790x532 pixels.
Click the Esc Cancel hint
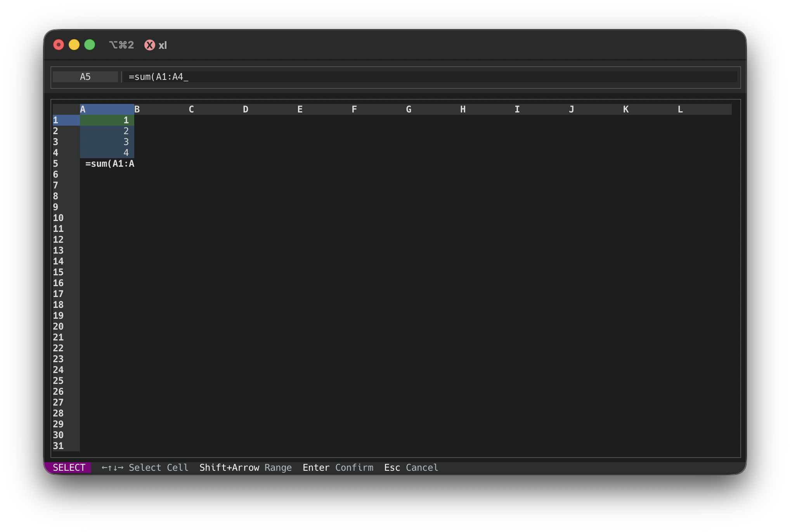411,468
